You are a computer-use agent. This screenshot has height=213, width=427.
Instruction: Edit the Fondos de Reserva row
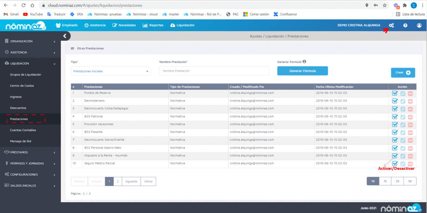403,93
